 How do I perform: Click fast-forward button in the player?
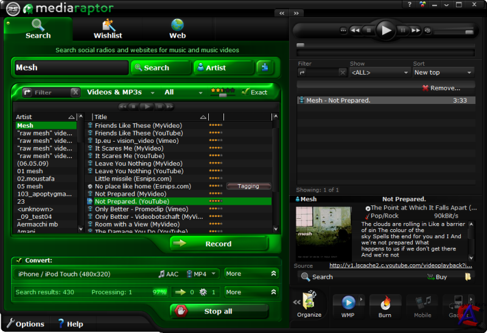point(416,30)
